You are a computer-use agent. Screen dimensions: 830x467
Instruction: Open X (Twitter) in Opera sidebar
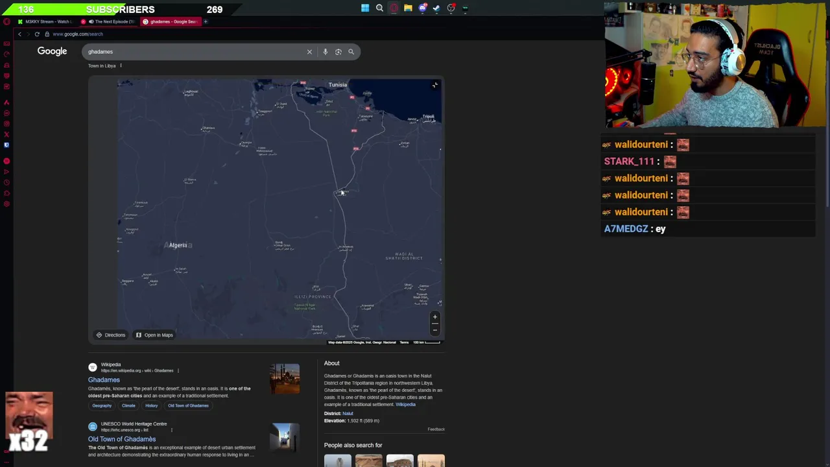tap(6, 134)
